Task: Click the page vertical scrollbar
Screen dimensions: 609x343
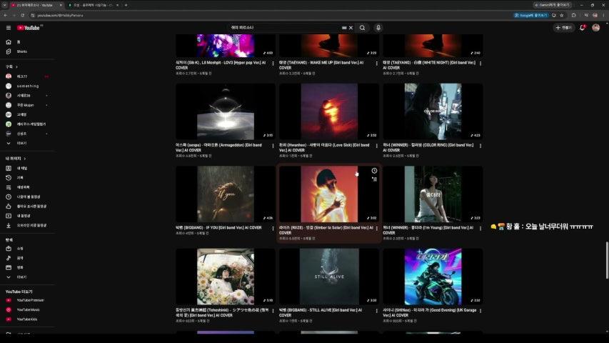Action: tap(607, 260)
